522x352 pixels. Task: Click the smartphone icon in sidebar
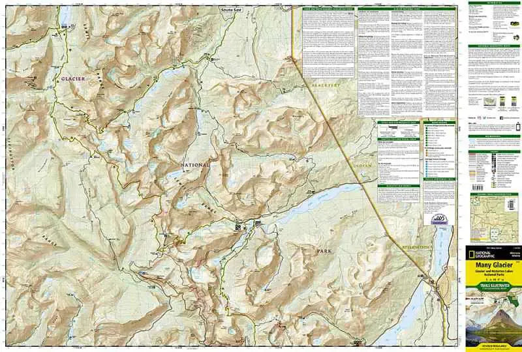point(518,126)
